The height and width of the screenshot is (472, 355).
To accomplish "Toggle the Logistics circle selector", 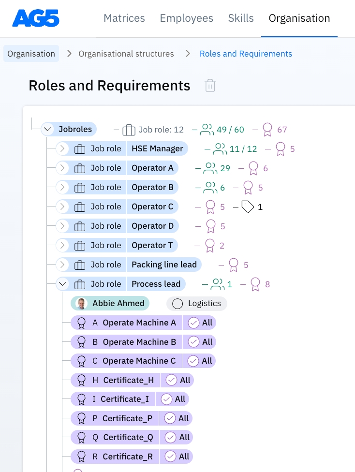I will (177, 303).
